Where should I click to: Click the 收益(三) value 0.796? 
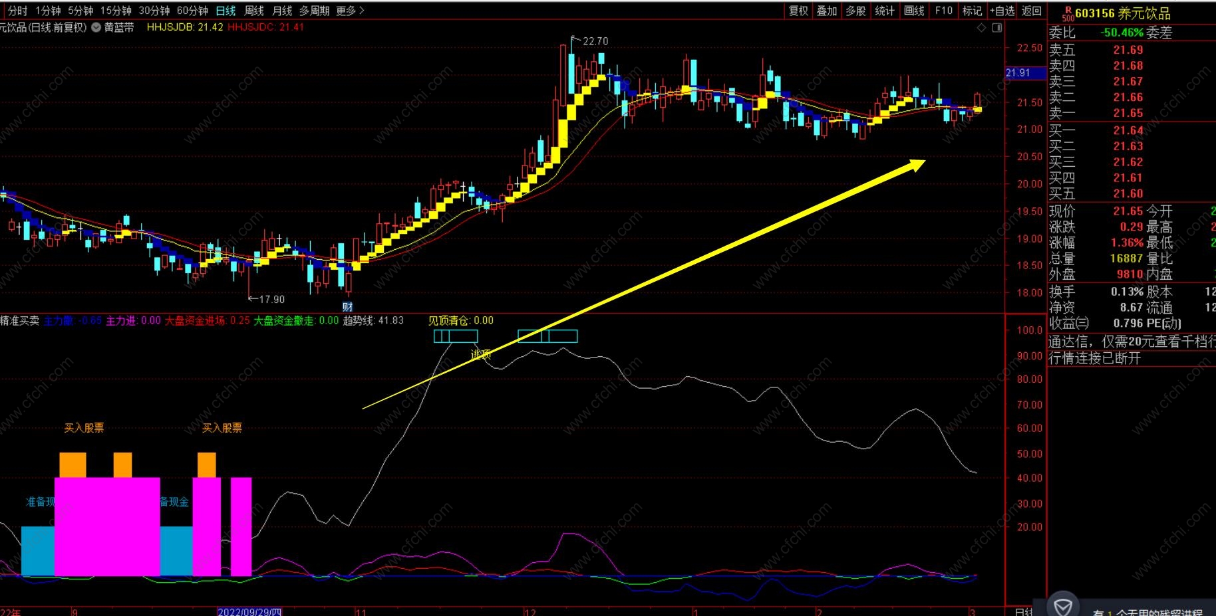click(x=1128, y=324)
